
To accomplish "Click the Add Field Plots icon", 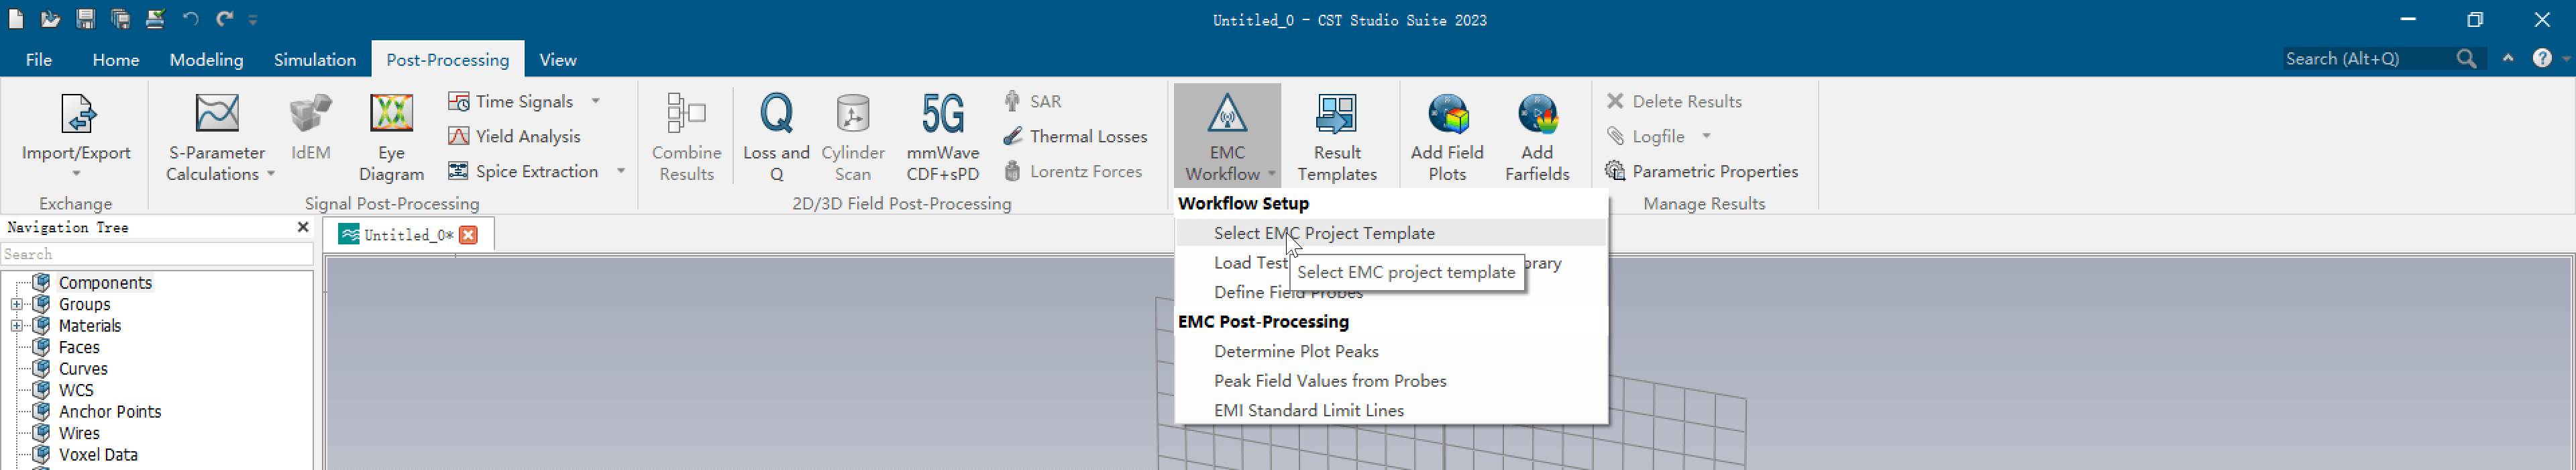I will click(1446, 115).
